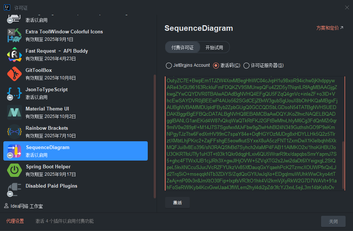Switch to the 付费许可证 tab
The width and height of the screenshot is (353, 231).
tap(182, 47)
